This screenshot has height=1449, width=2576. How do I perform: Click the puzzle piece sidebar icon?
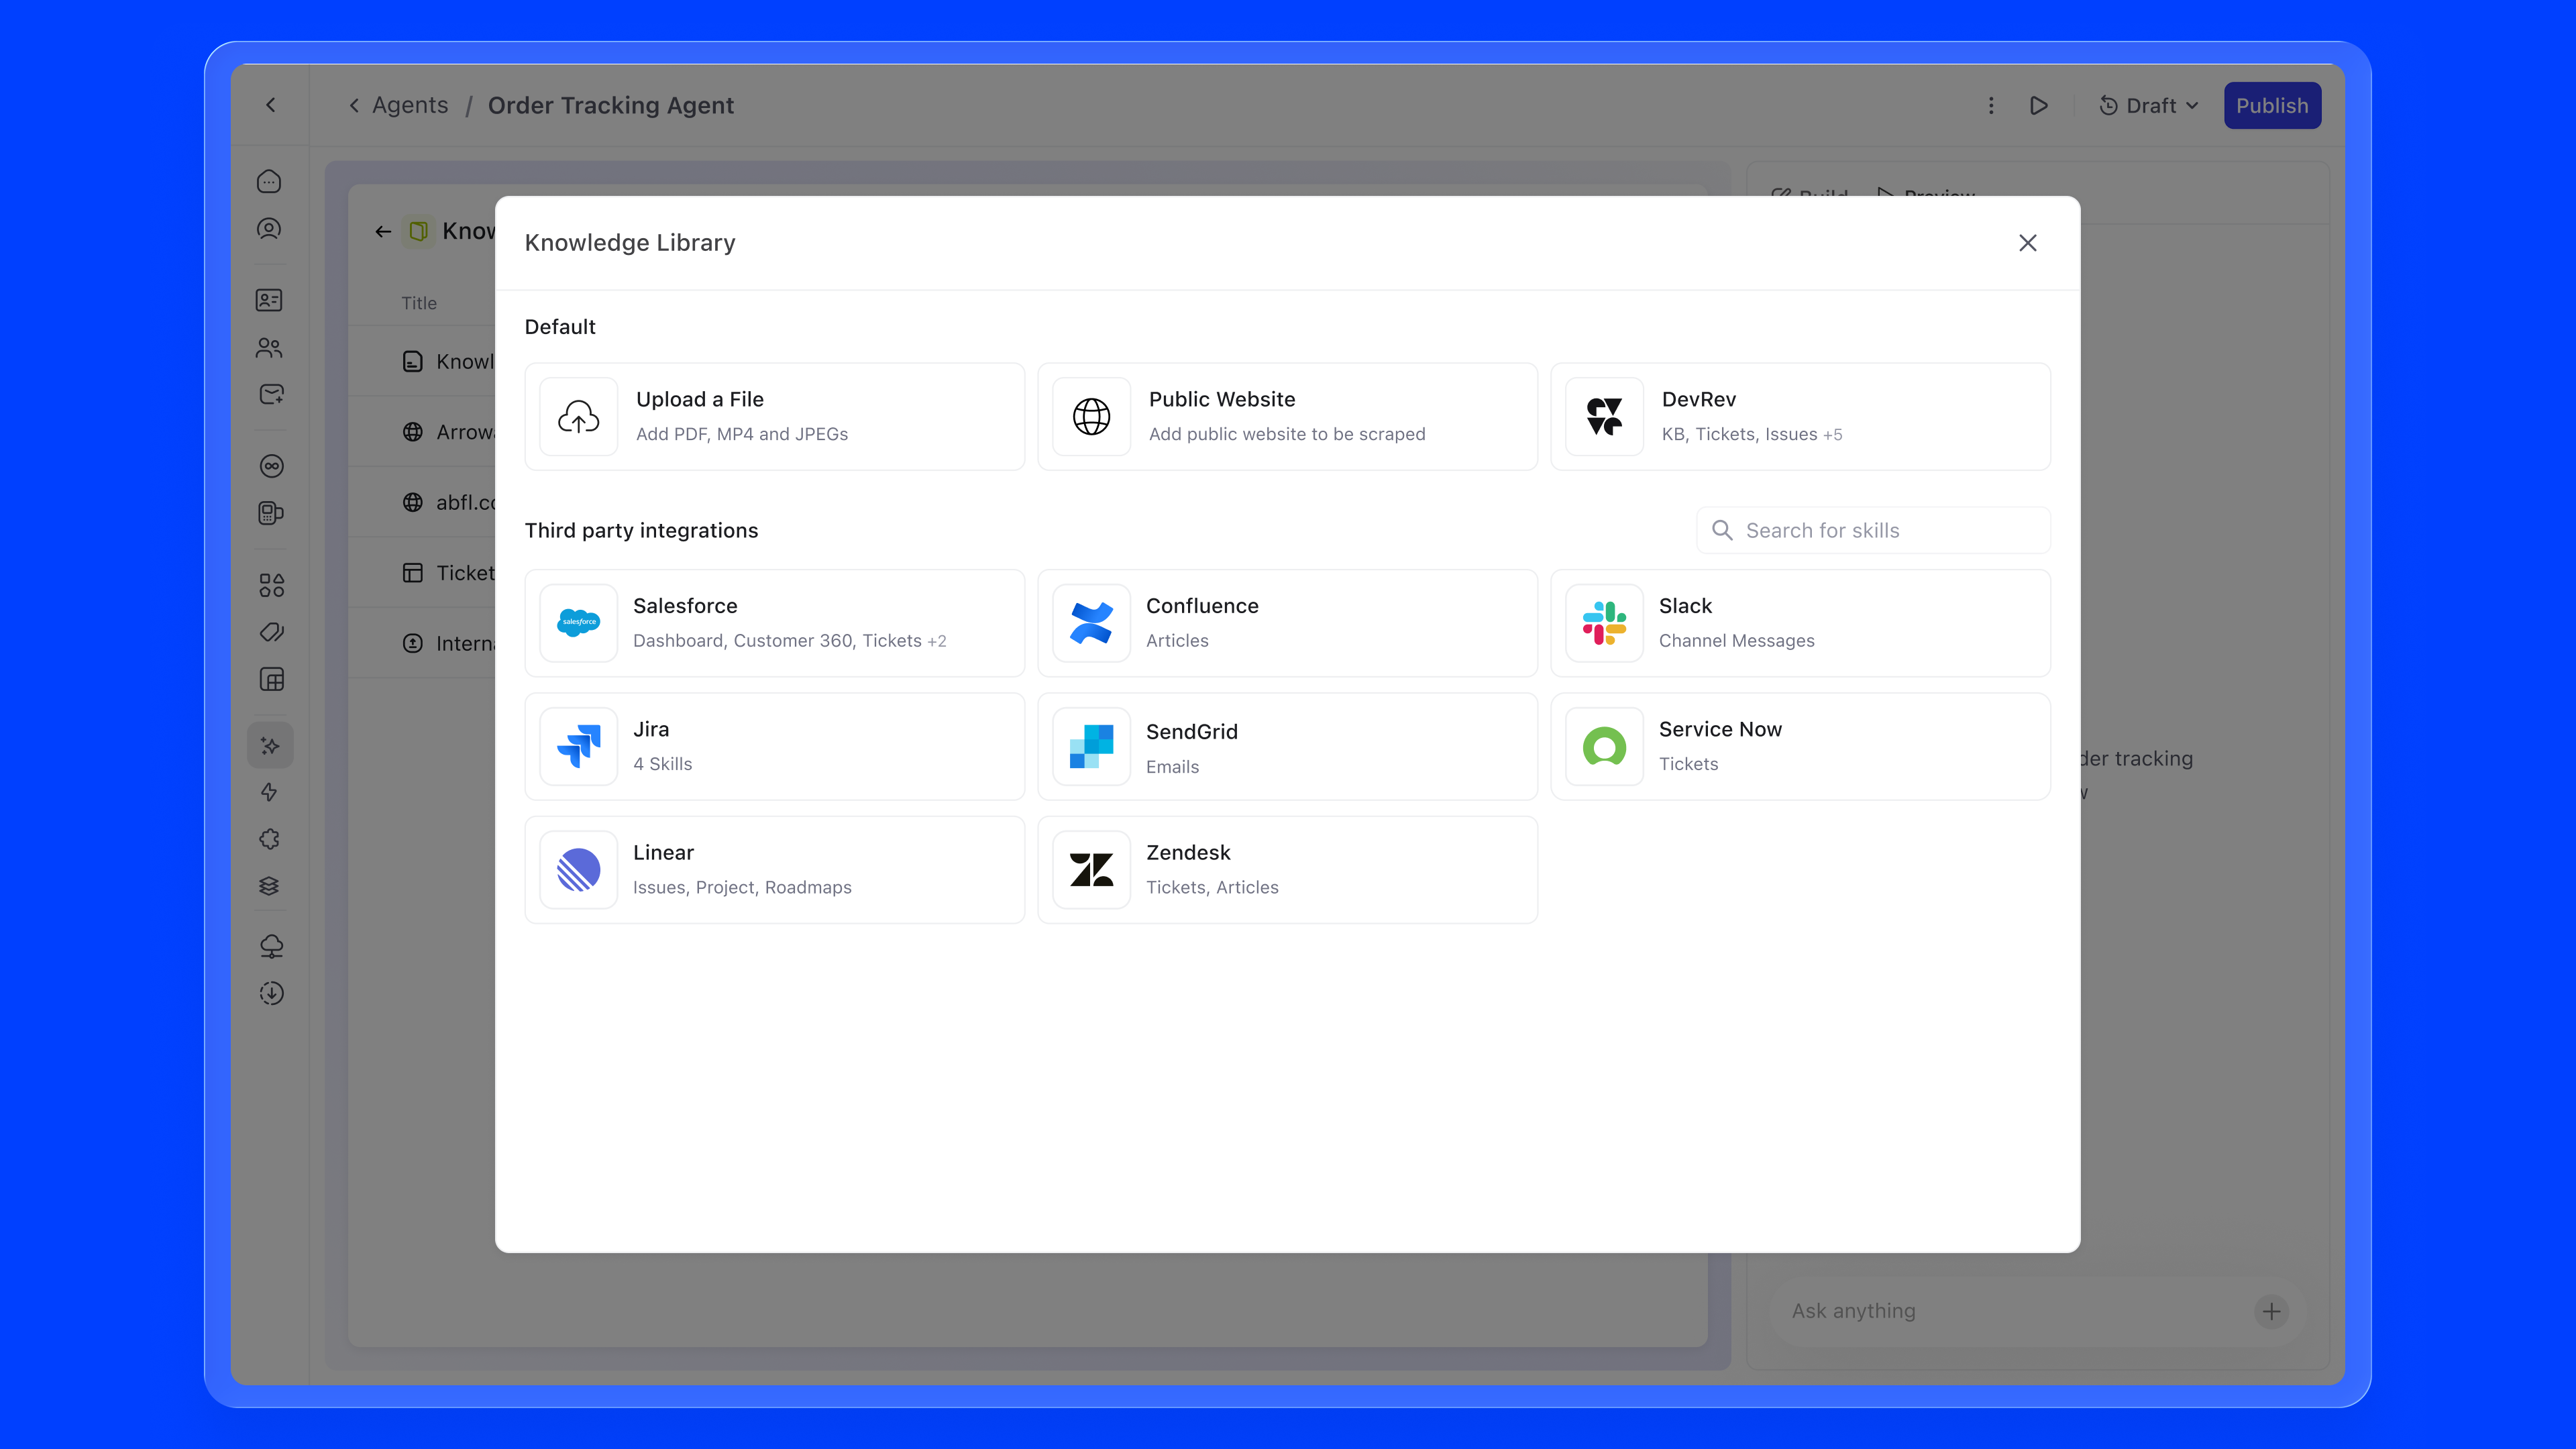[x=270, y=839]
